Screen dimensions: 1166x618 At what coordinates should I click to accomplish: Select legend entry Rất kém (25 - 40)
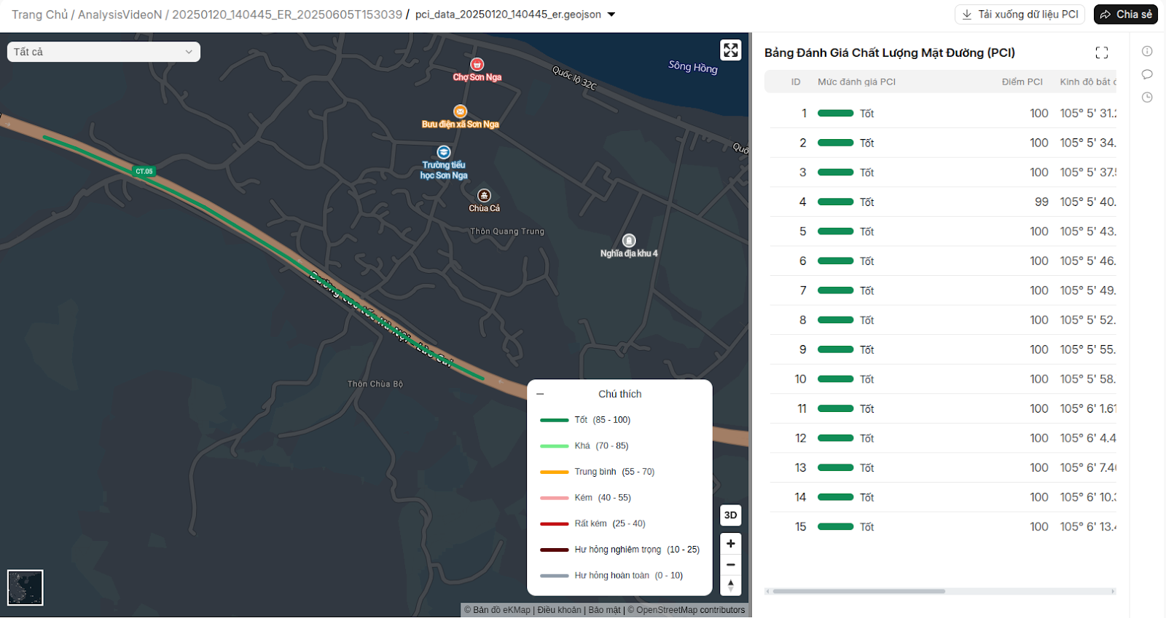[592, 523]
